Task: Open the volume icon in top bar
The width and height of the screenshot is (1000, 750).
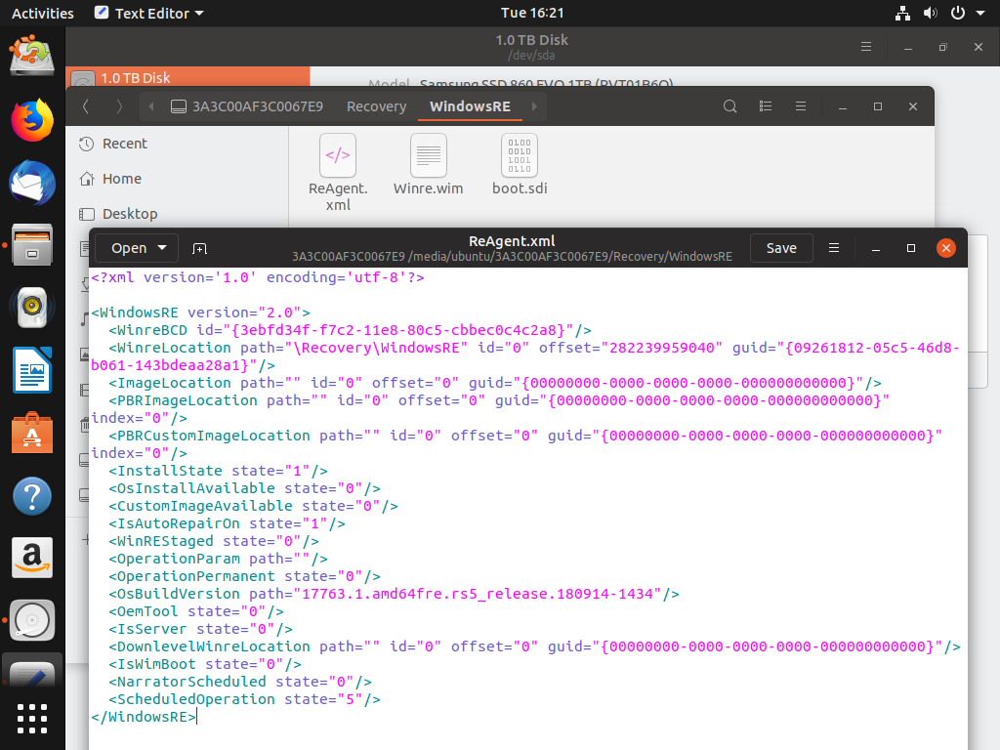Action: point(931,13)
